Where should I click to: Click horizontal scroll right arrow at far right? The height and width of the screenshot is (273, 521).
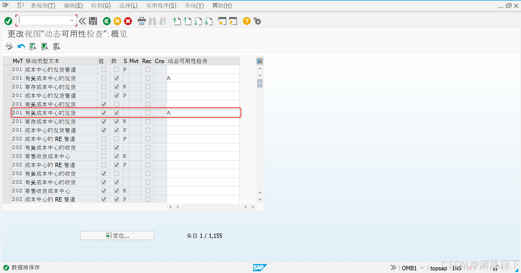[x=253, y=207]
